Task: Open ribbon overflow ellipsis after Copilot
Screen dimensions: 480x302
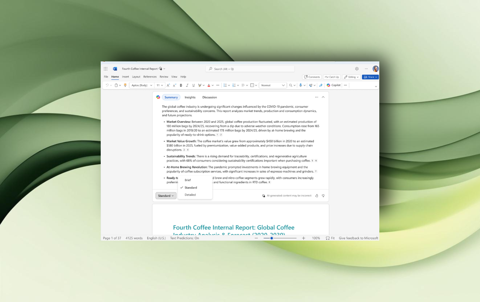Action: click(345, 85)
